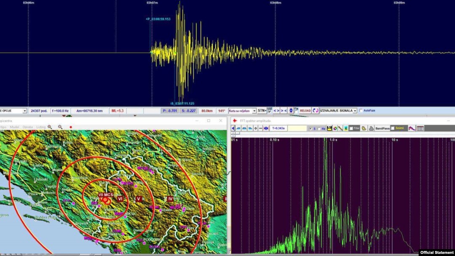The width and height of the screenshot is (455, 256).
Task: Click the STN+ button
Action: [x=262, y=110]
